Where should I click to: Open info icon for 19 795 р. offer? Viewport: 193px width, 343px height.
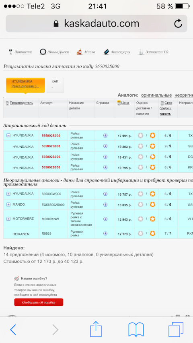(x=105, y=167)
